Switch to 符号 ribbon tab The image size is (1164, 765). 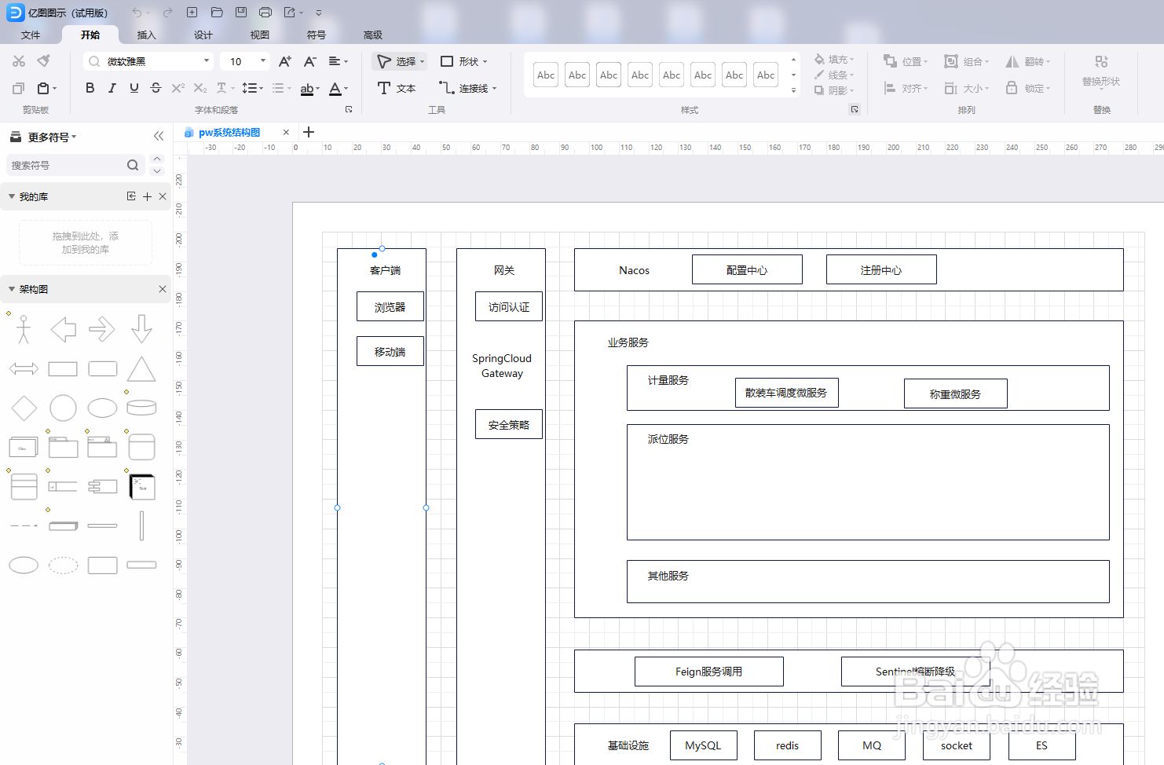[x=317, y=35]
